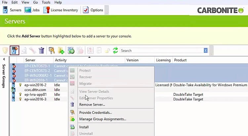Sort by the Product column header
248x136 pixels.
pyautogui.click(x=210, y=60)
